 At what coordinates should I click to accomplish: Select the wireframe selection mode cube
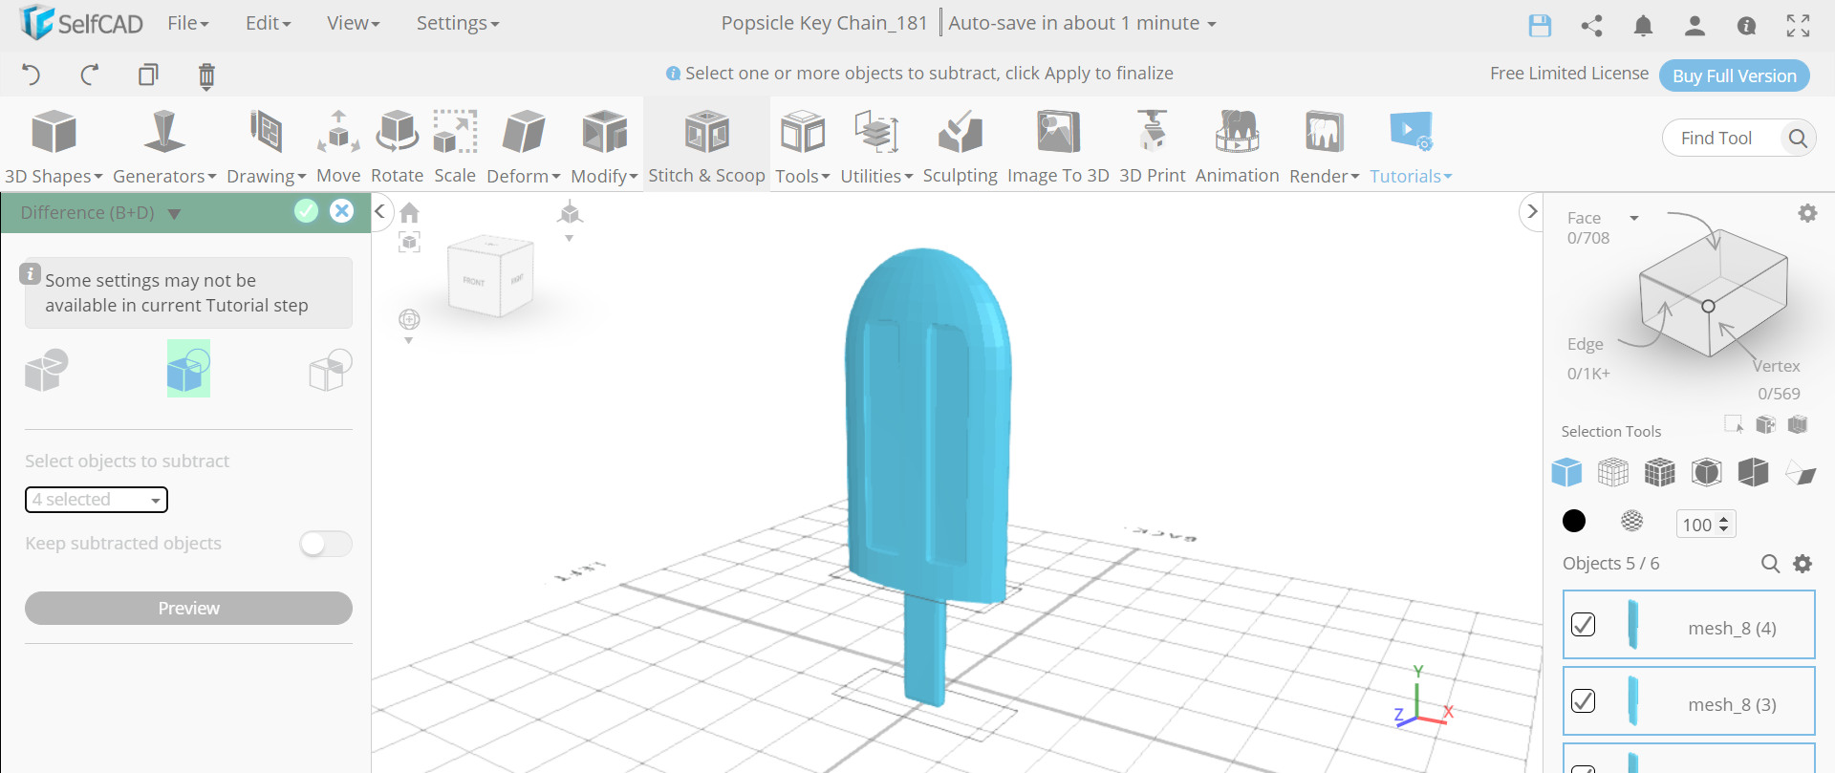[1613, 472]
